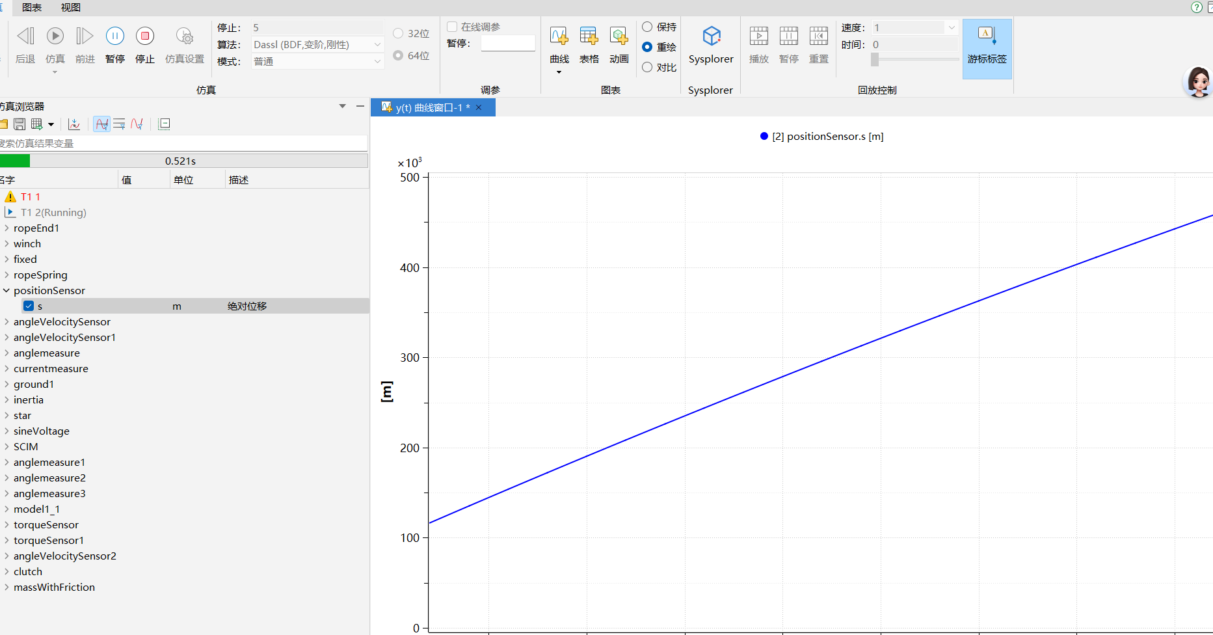This screenshot has width=1213, height=635.
Task: Open the 算法 Dassl algorithm dropdown
Action: pyautogui.click(x=317, y=44)
